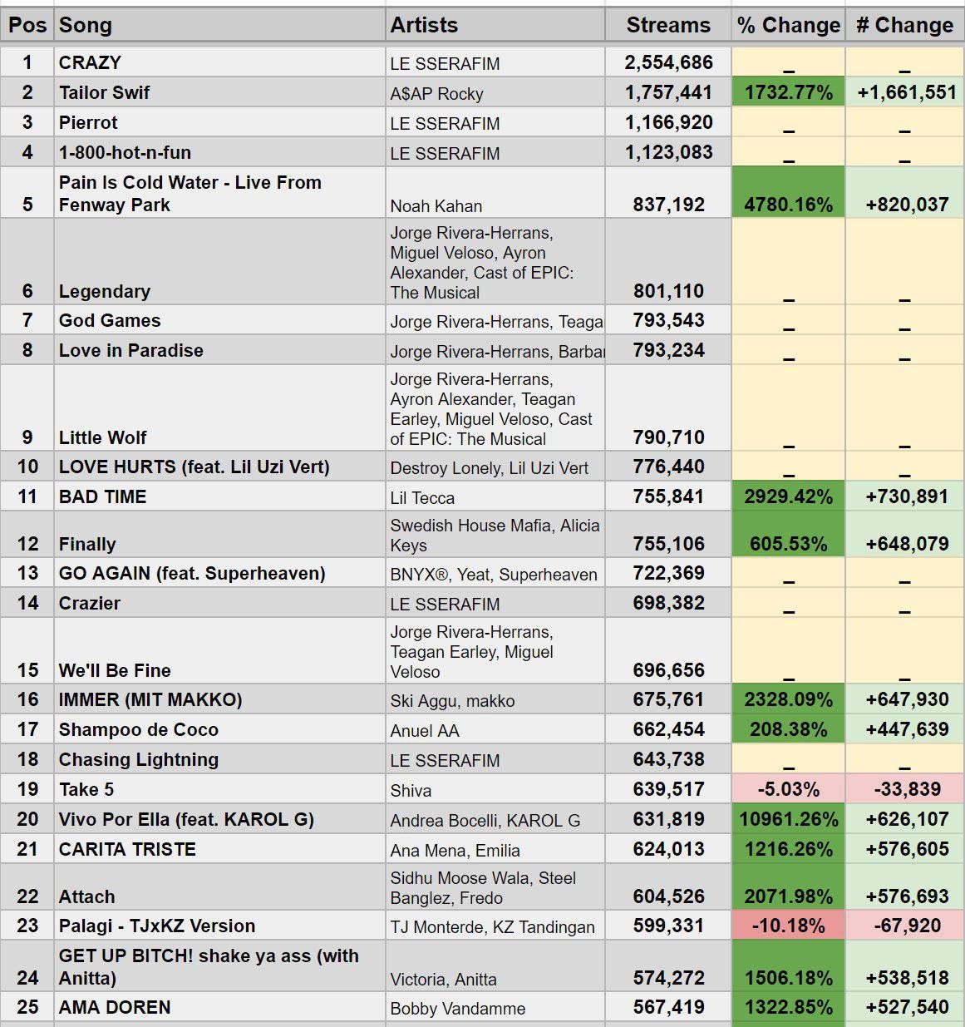Click the 2929.42% change cell
The height and width of the screenshot is (1027, 965).
(789, 496)
